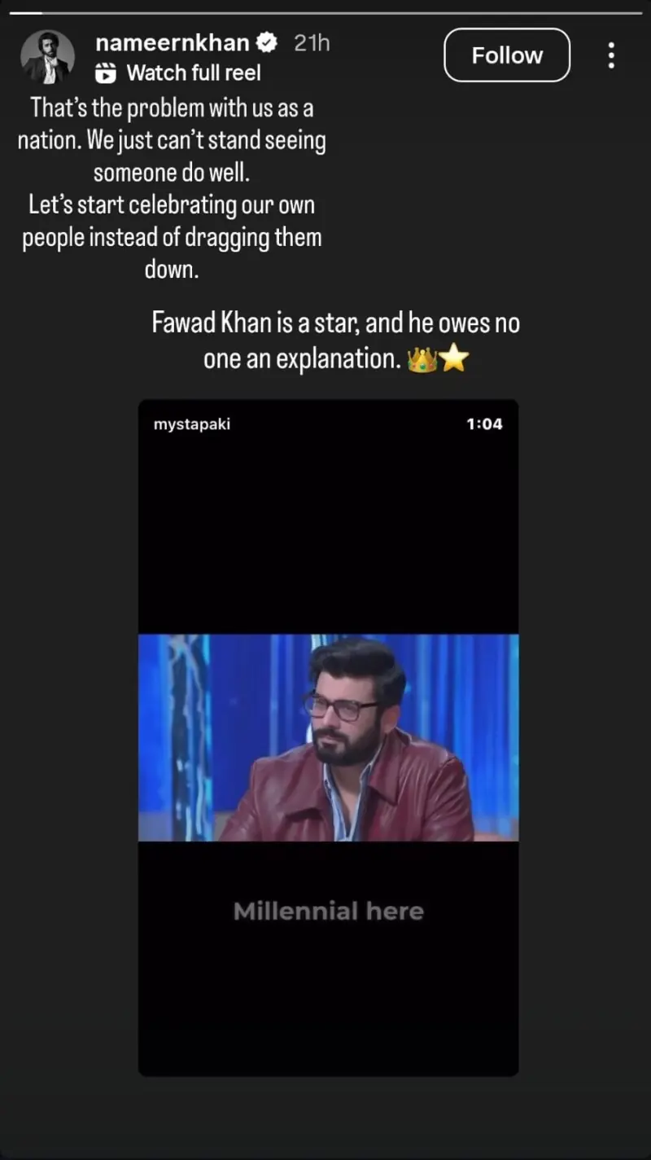Tap the nameernkhan profile picture
Viewport: 651px width, 1160px height.
[x=48, y=58]
